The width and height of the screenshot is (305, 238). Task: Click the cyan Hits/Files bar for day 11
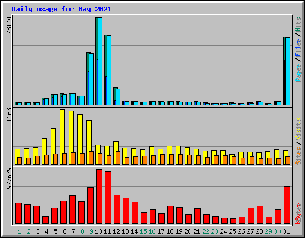[109, 70]
